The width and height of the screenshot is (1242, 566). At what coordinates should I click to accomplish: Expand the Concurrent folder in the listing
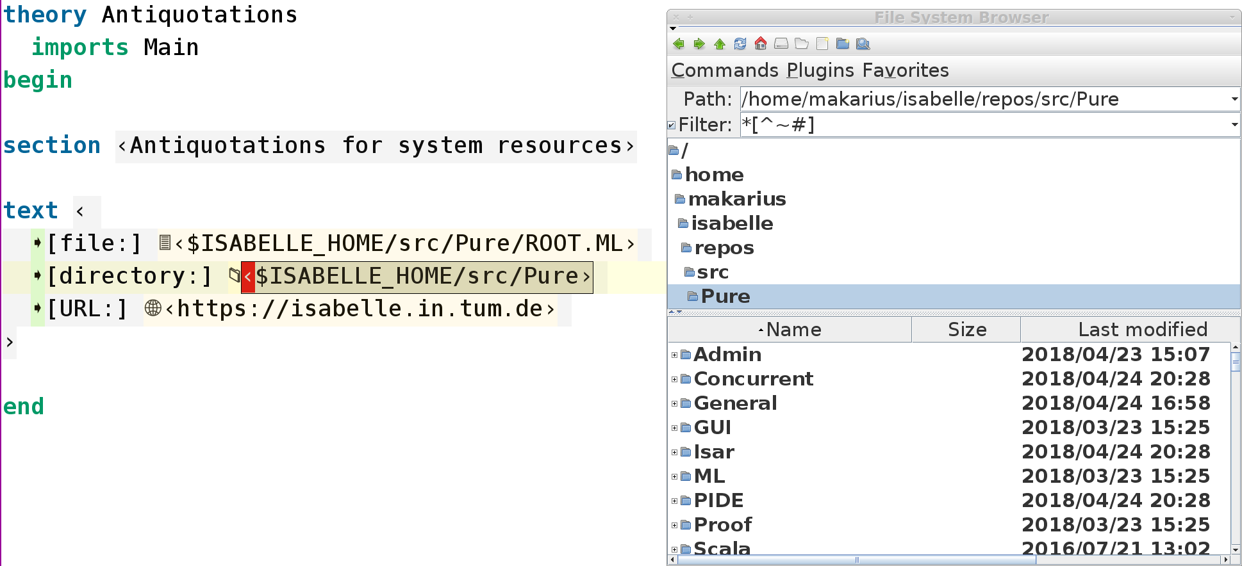pyautogui.click(x=674, y=379)
